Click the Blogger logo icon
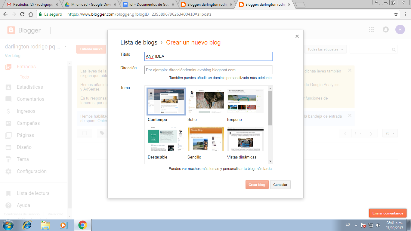 pos(11,30)
